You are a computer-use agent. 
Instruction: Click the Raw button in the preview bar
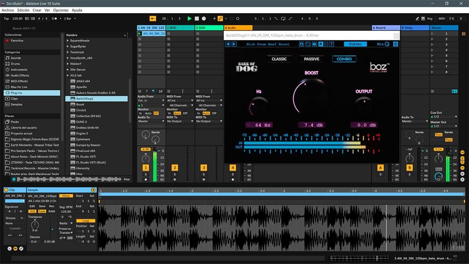pos(127,179)
